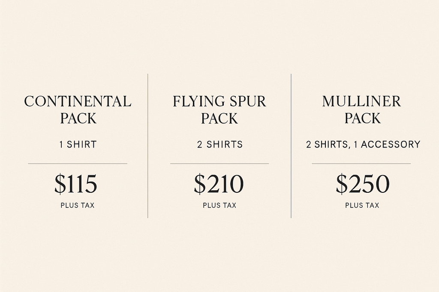The height and width of the screenshot is (292, 439).
Task: Click PLUS TAX under the $210 price
Action: tap(219, 205)
